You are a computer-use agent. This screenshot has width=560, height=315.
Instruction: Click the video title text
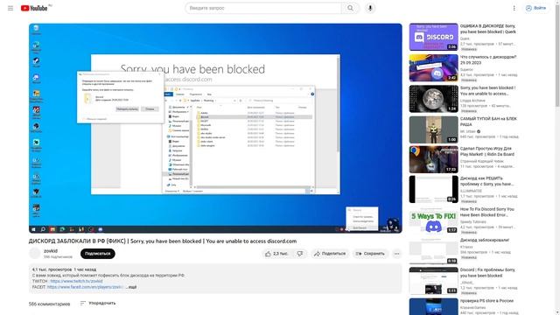[163, 241]
